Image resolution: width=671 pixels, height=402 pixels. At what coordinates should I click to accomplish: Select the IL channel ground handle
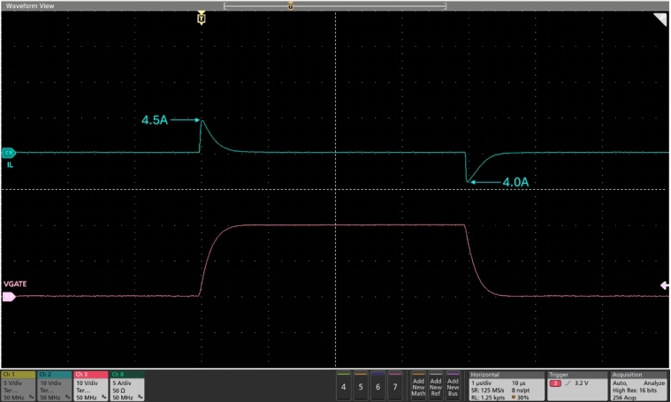point(9,152)
